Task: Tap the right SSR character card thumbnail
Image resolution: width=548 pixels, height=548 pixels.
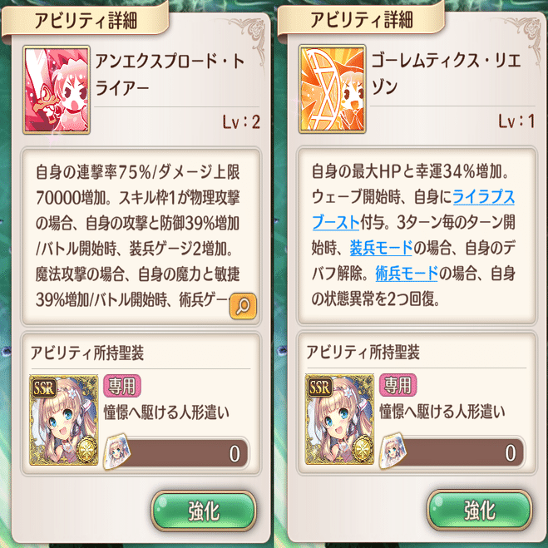Action: pos(339,419)
